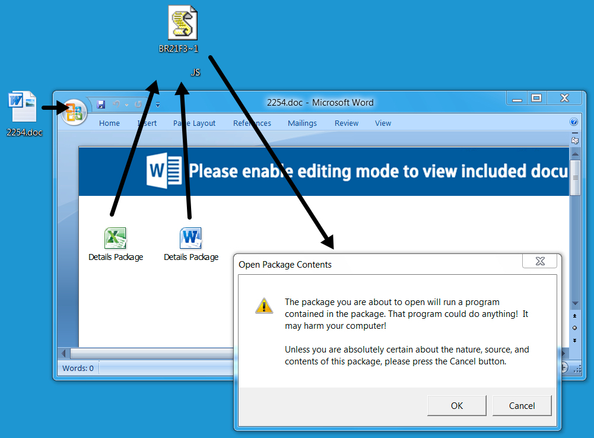Click the vertical scrollbar thumb in Word

click(x=574, y=177)
